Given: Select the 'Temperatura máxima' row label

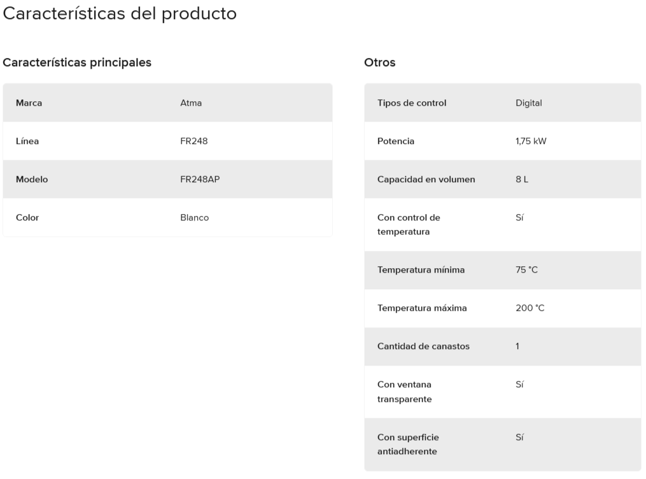Looking at the screenshot, I should click(x=422, y=308).
